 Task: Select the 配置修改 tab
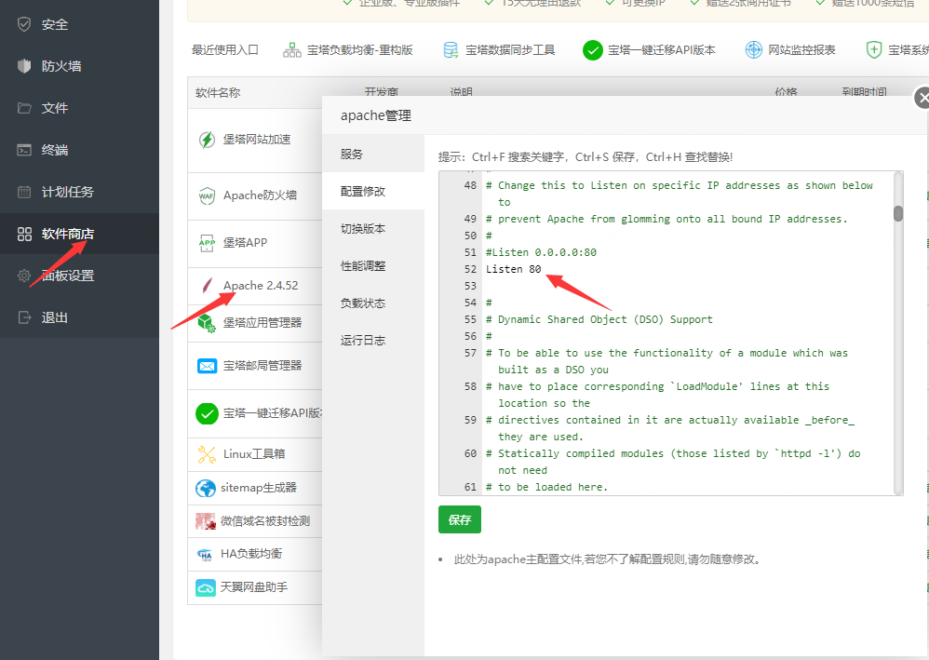tap(373, 192)
